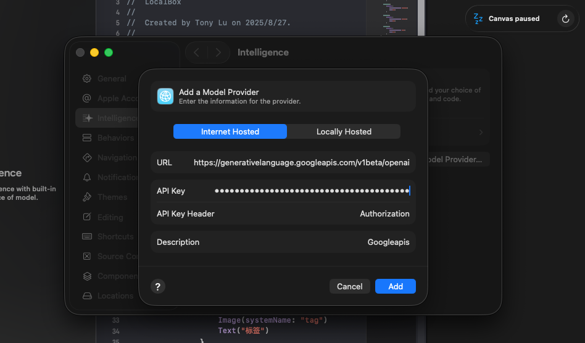
Task: Refresh the paused canvas preview
Action: pyautogui.click(x=565, y=19)
